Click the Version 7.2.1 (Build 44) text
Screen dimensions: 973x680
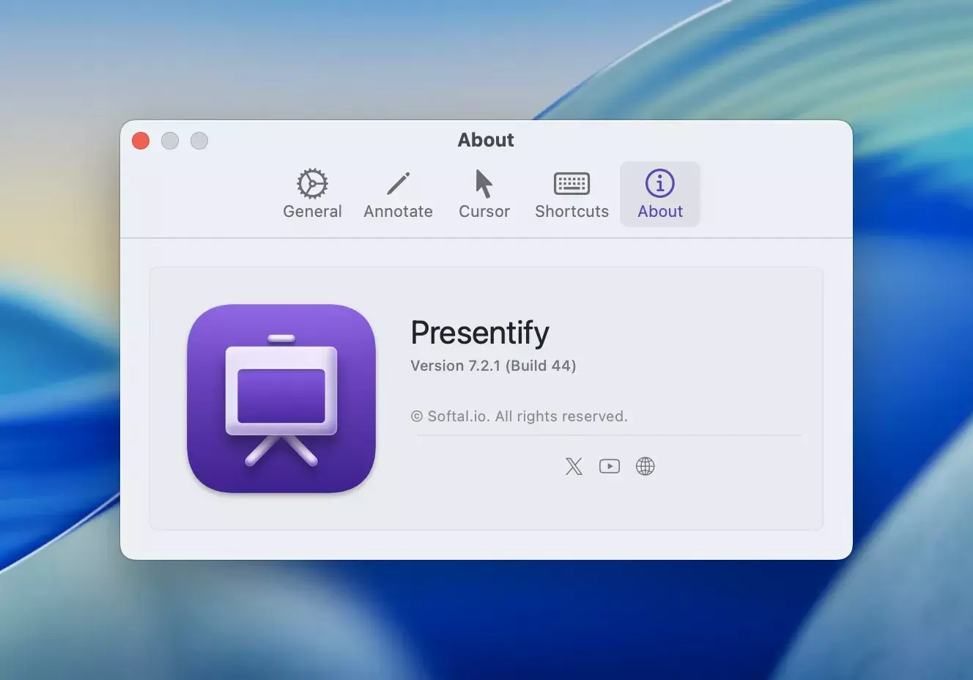click(493, 366)
